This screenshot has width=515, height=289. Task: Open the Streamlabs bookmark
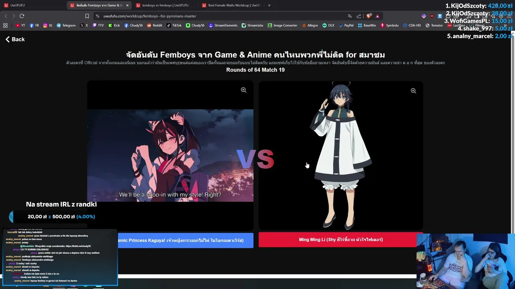[x=252, y=25]
